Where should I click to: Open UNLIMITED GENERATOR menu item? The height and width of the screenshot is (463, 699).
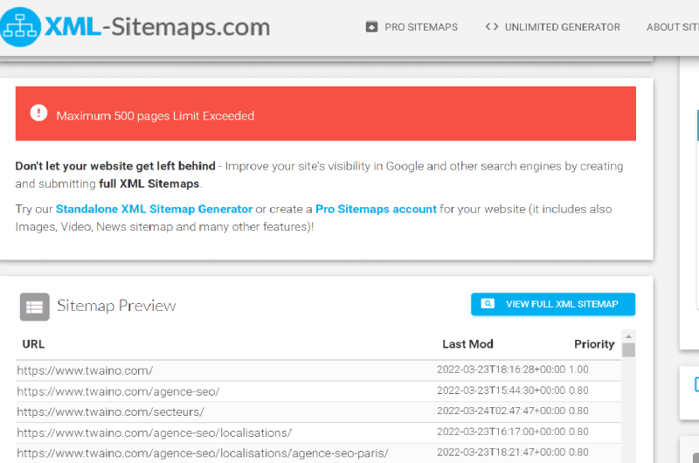pyautogui.click(x=562, y=27)
